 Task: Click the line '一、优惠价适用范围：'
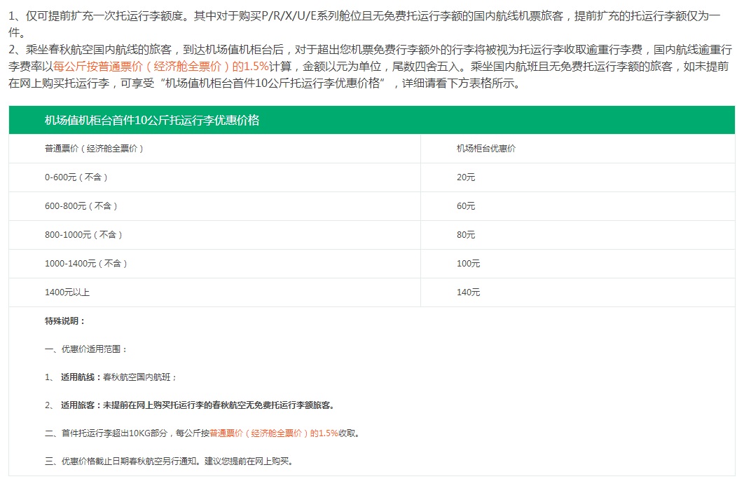[86, 349]
